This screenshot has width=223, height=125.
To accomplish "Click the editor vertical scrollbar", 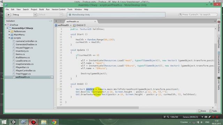I will click(216, 74).
